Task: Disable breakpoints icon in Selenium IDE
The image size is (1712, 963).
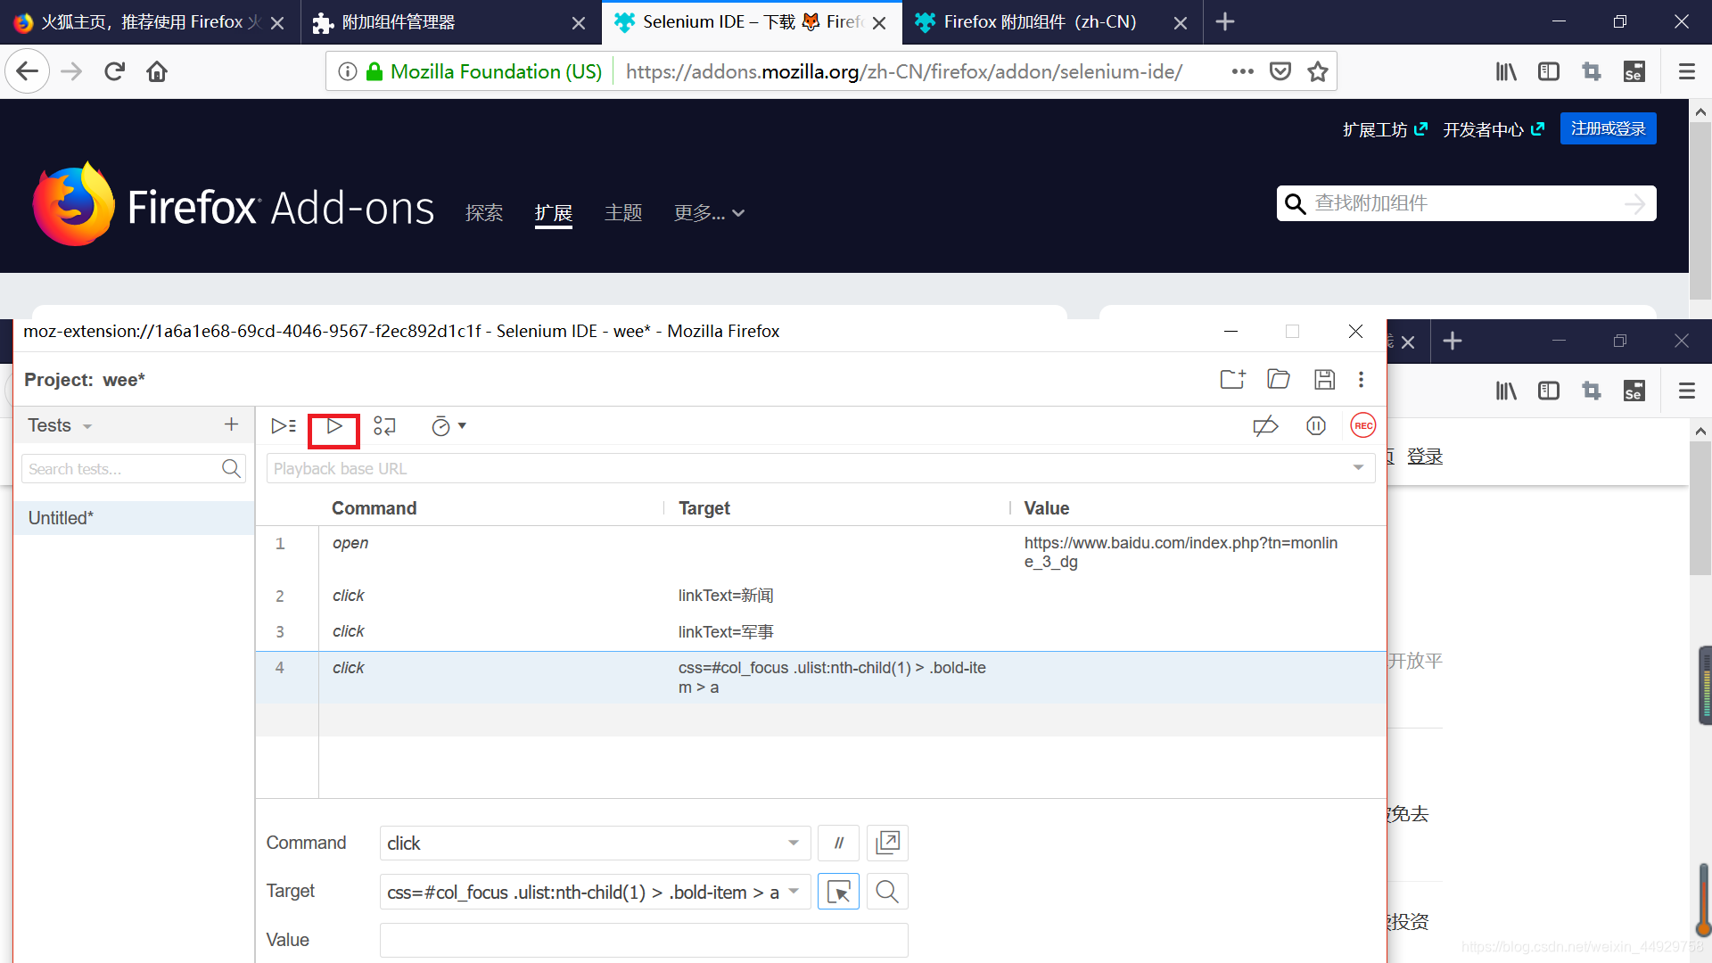Action: click(x=1265, y=426)
